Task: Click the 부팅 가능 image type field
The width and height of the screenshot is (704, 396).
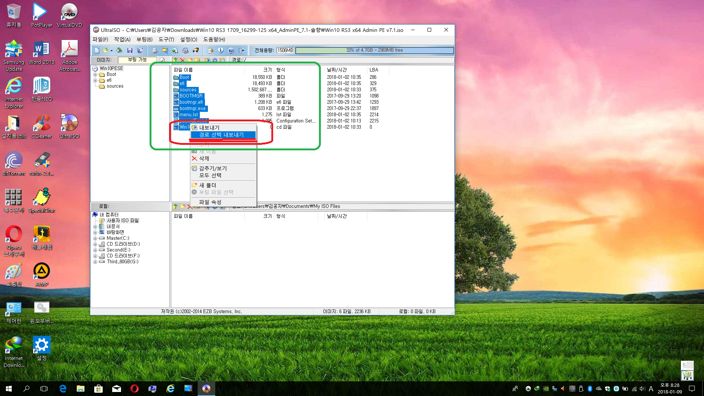Action: point(137,60)
